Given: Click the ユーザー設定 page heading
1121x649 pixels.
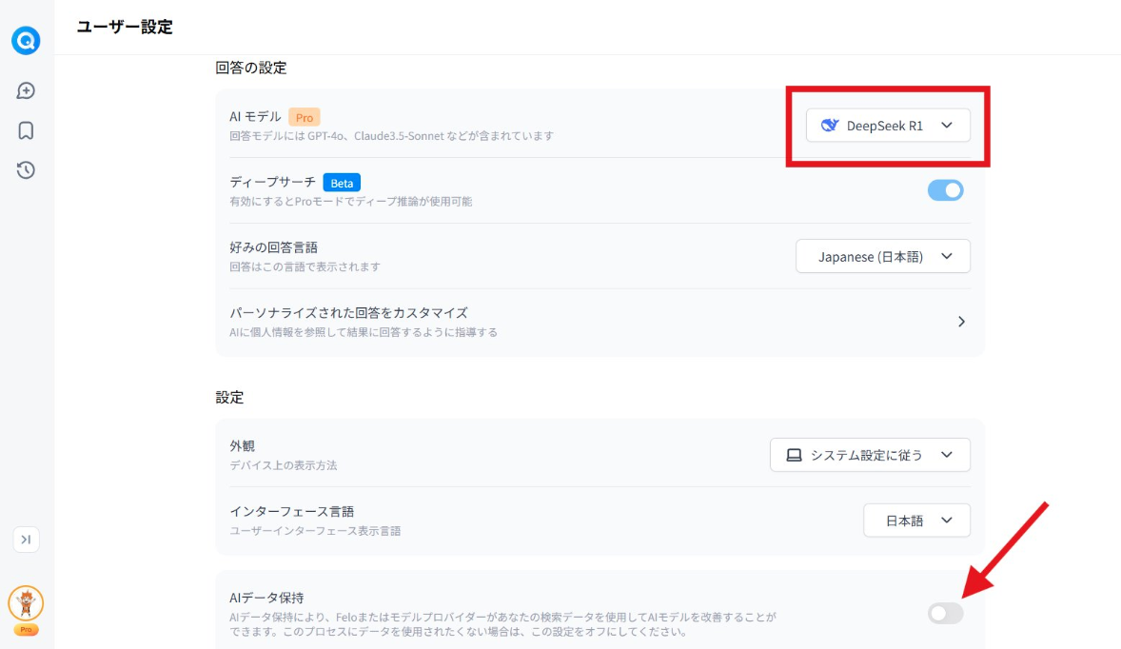Looking at the screenshot, I should [125, 28].
